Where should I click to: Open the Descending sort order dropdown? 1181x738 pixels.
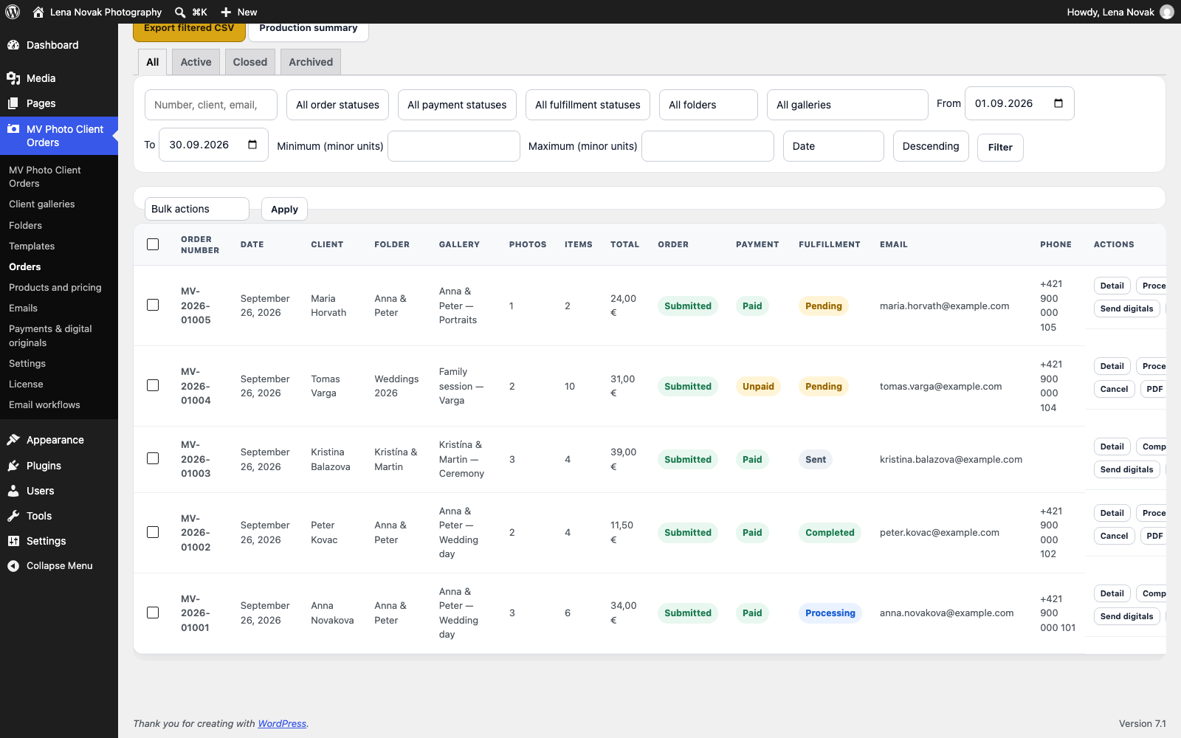point(931,146)
